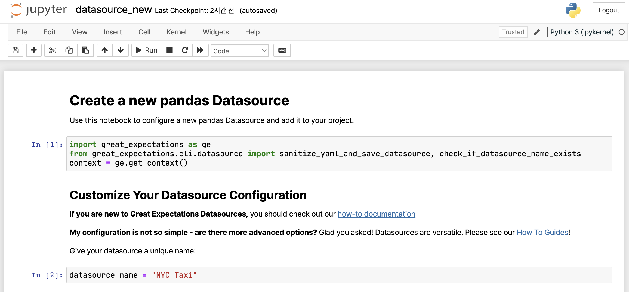Screen dimensions: 629x292
Task: Open the how-to documentation link
Action: (x=376, y=214)
